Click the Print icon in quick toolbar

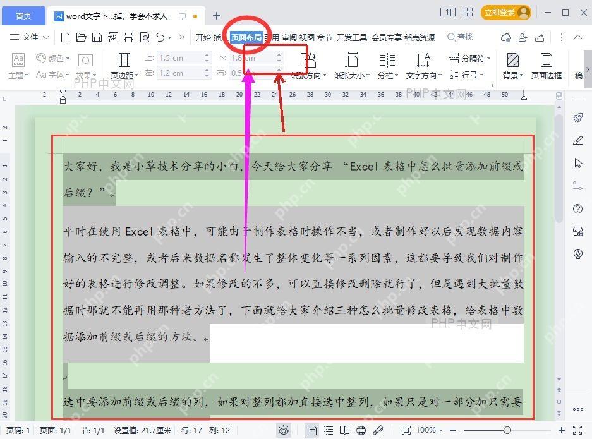pyautogui.click(x=129, y=37)
